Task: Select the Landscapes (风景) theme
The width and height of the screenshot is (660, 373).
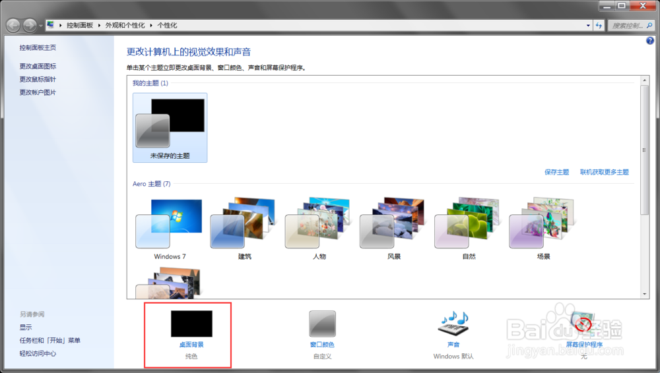Action: coord(393,229)
